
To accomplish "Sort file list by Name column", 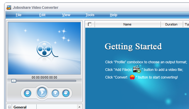I will (x=128, y=24).
